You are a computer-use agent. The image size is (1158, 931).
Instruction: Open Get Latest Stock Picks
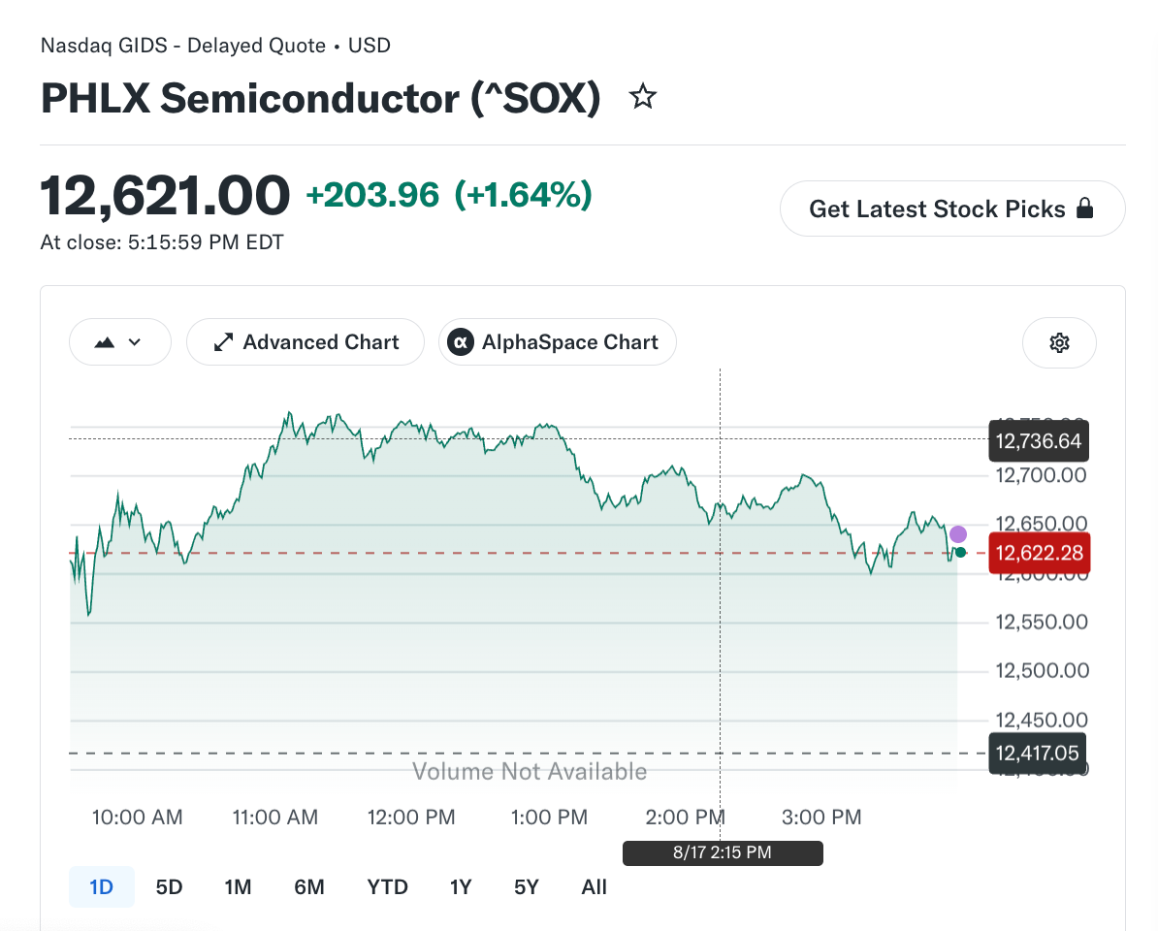tap(952, 209)
